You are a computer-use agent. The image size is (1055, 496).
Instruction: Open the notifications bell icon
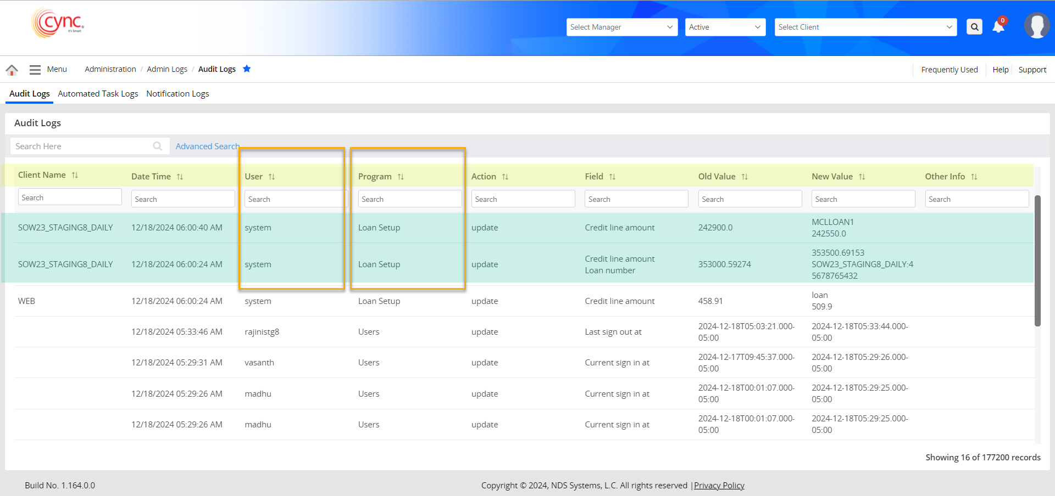[x=998, y=27]
